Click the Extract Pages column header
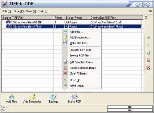The image size is (154, 113). click(x=77, y=18)
